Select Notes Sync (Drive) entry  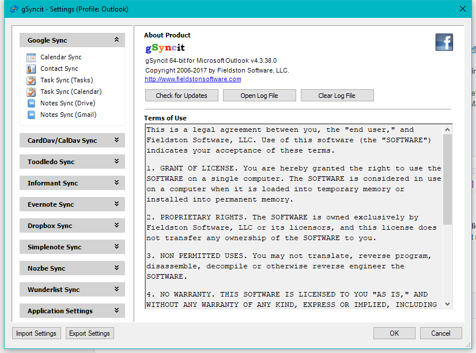(x=67, y=103)
